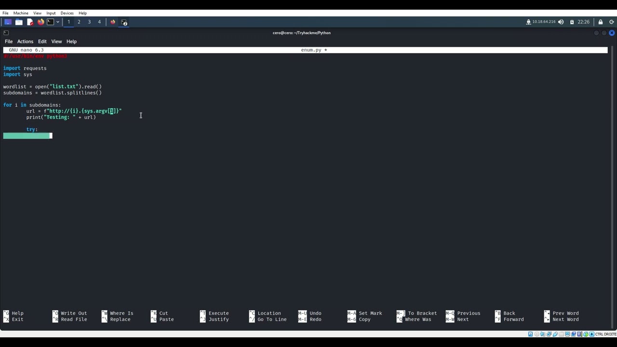Viewport: 617px width, 347px height.
Task: Click the subdomains splitlines line
Action: coord(53,93)
